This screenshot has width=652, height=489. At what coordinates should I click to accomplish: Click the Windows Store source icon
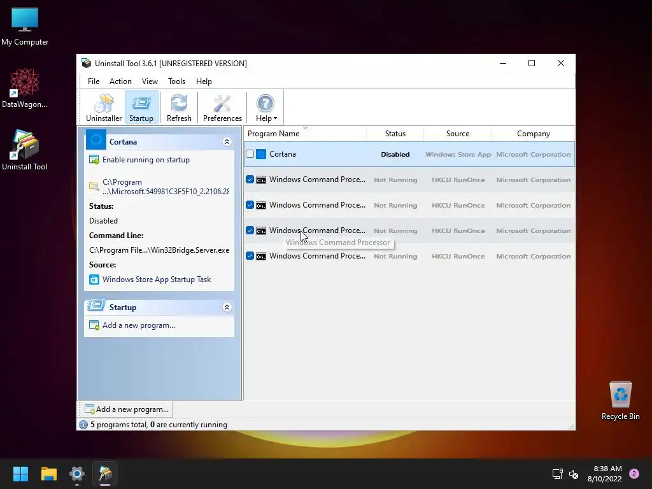pos(94,280)
